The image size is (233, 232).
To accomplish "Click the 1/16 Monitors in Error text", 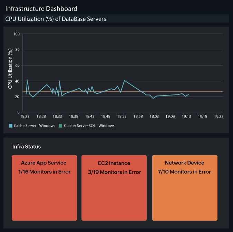I will 44,172.
